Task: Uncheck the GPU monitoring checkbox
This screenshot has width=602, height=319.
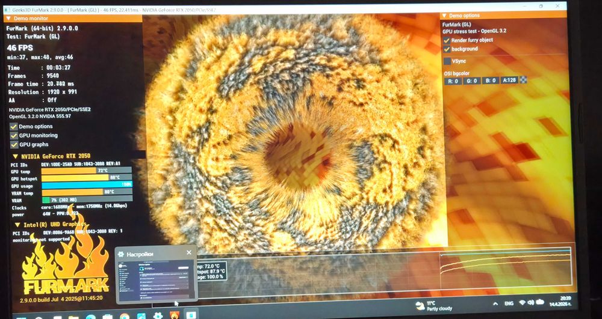Action: pos(13,136)
